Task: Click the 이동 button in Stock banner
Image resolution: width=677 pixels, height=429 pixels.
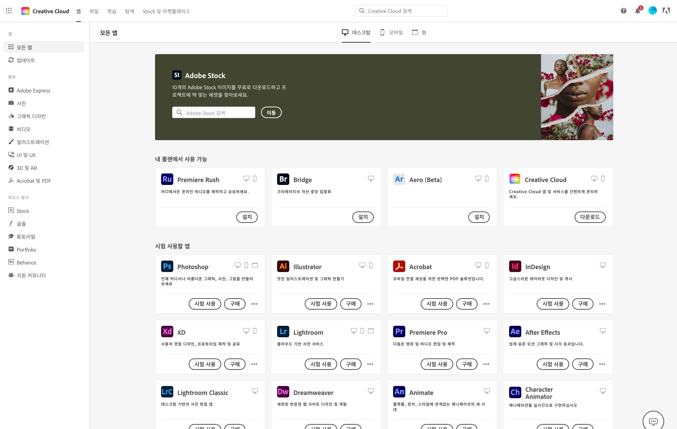Action: tap(271, 113)
